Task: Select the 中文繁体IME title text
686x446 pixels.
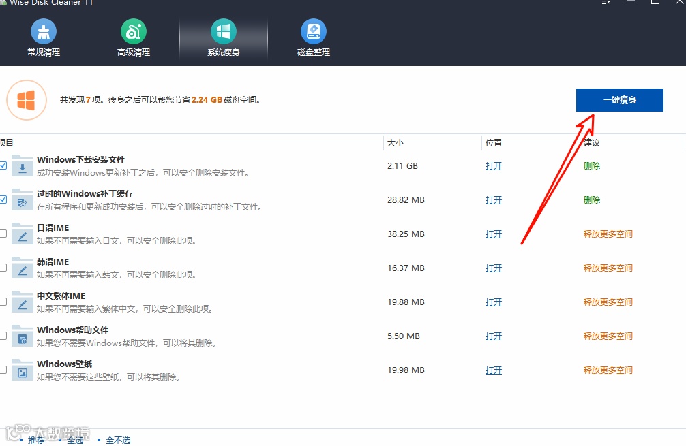Action: tap(61, 296)
